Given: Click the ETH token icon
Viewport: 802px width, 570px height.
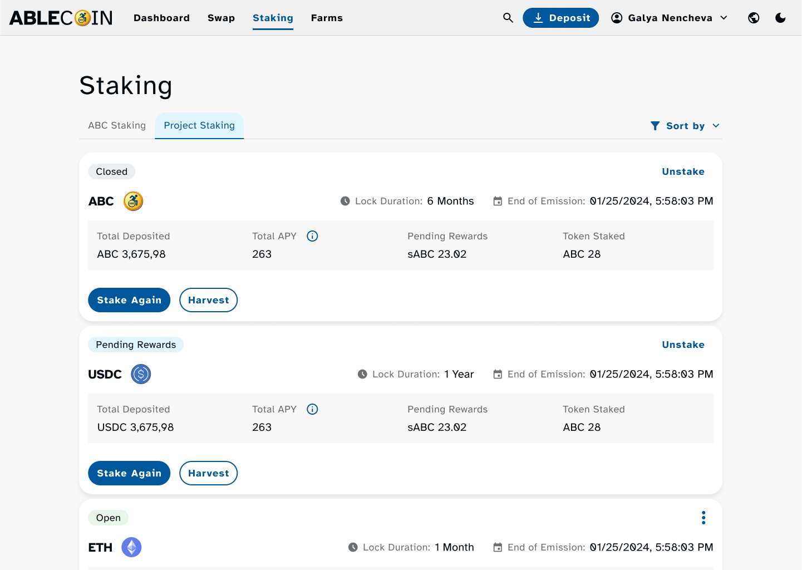Looking at the screenshot, I should click(x=131, y=547).
